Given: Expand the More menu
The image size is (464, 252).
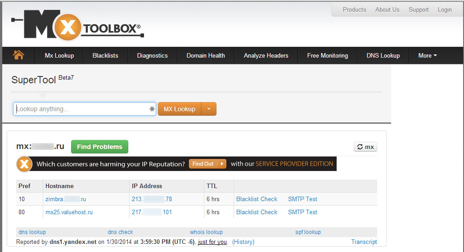Looking at the screenshot, I should (x=428, y=56).
